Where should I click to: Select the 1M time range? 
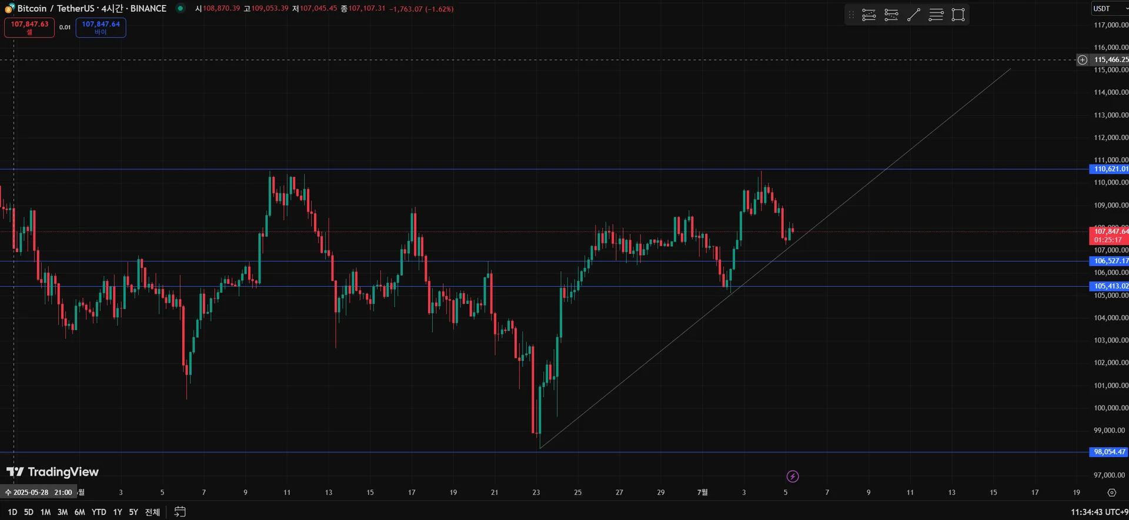(45, 512)
